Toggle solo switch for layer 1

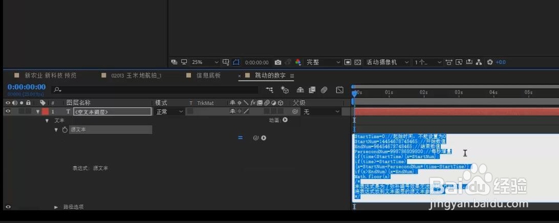point(21,112)
